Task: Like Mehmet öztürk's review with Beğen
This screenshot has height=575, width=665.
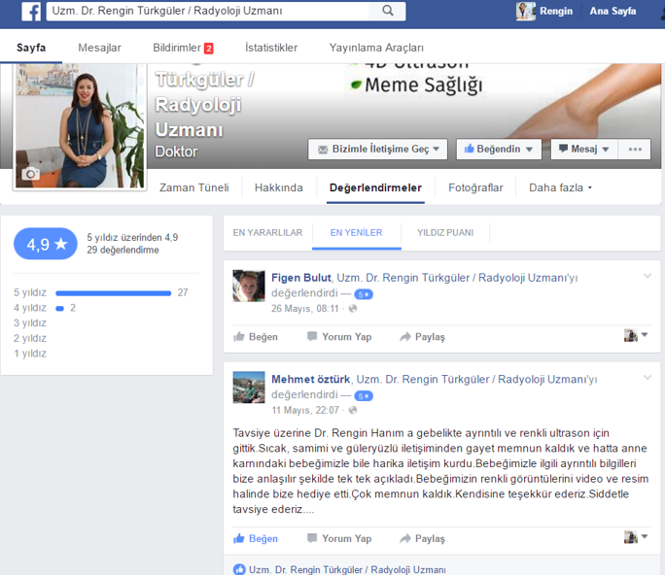Action: tap(256, 539)
